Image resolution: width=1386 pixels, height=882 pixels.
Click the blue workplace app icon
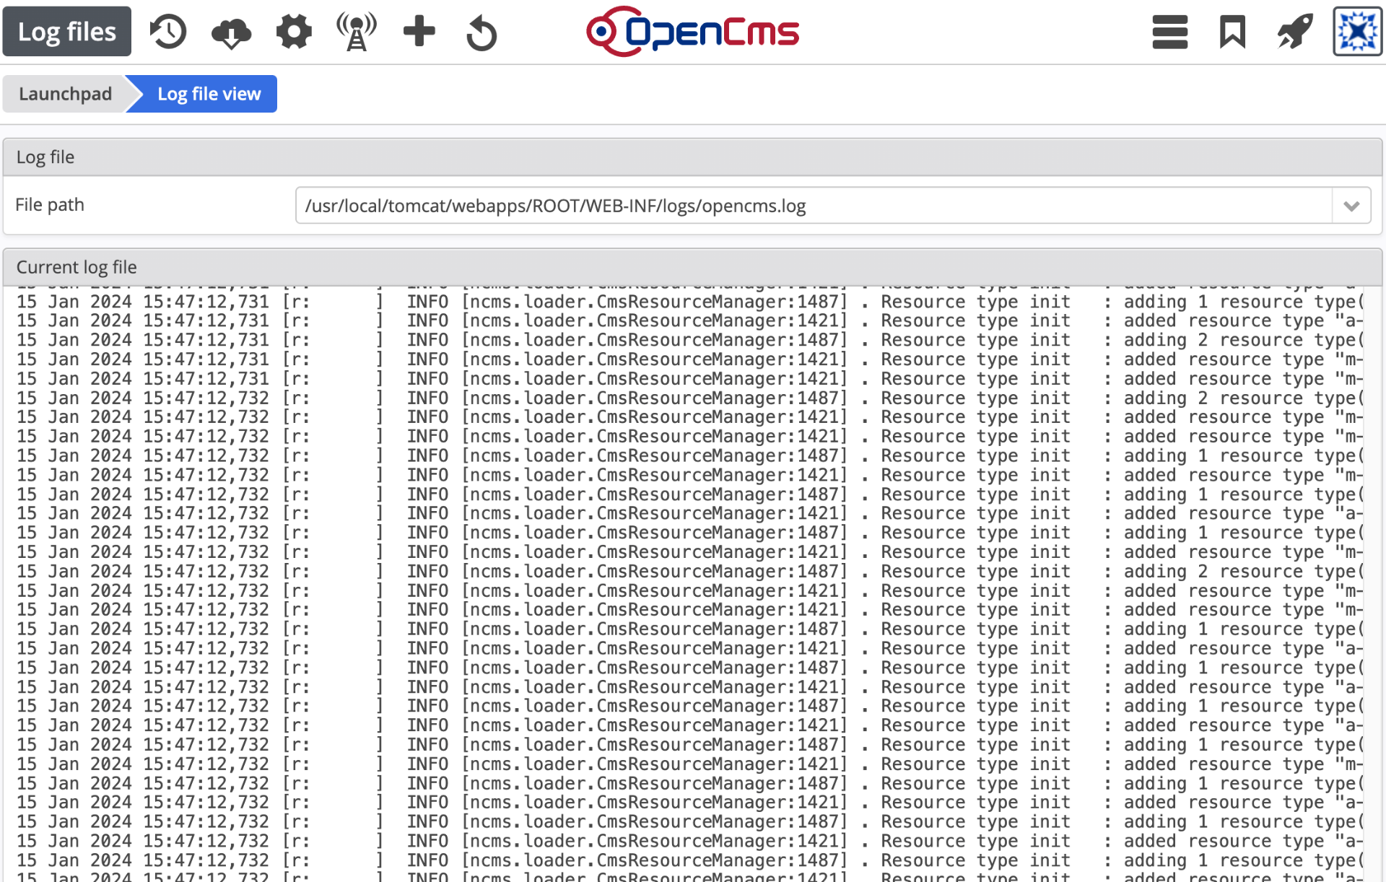pyautogui.click(x=1358, y=31)
